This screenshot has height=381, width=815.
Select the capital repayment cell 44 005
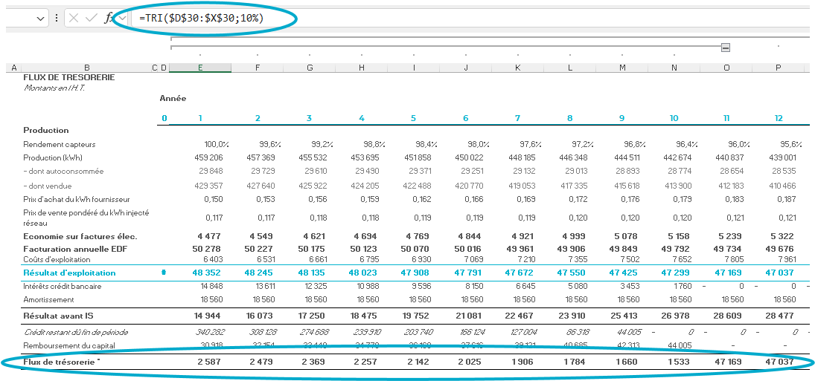(x=680, y=345)
